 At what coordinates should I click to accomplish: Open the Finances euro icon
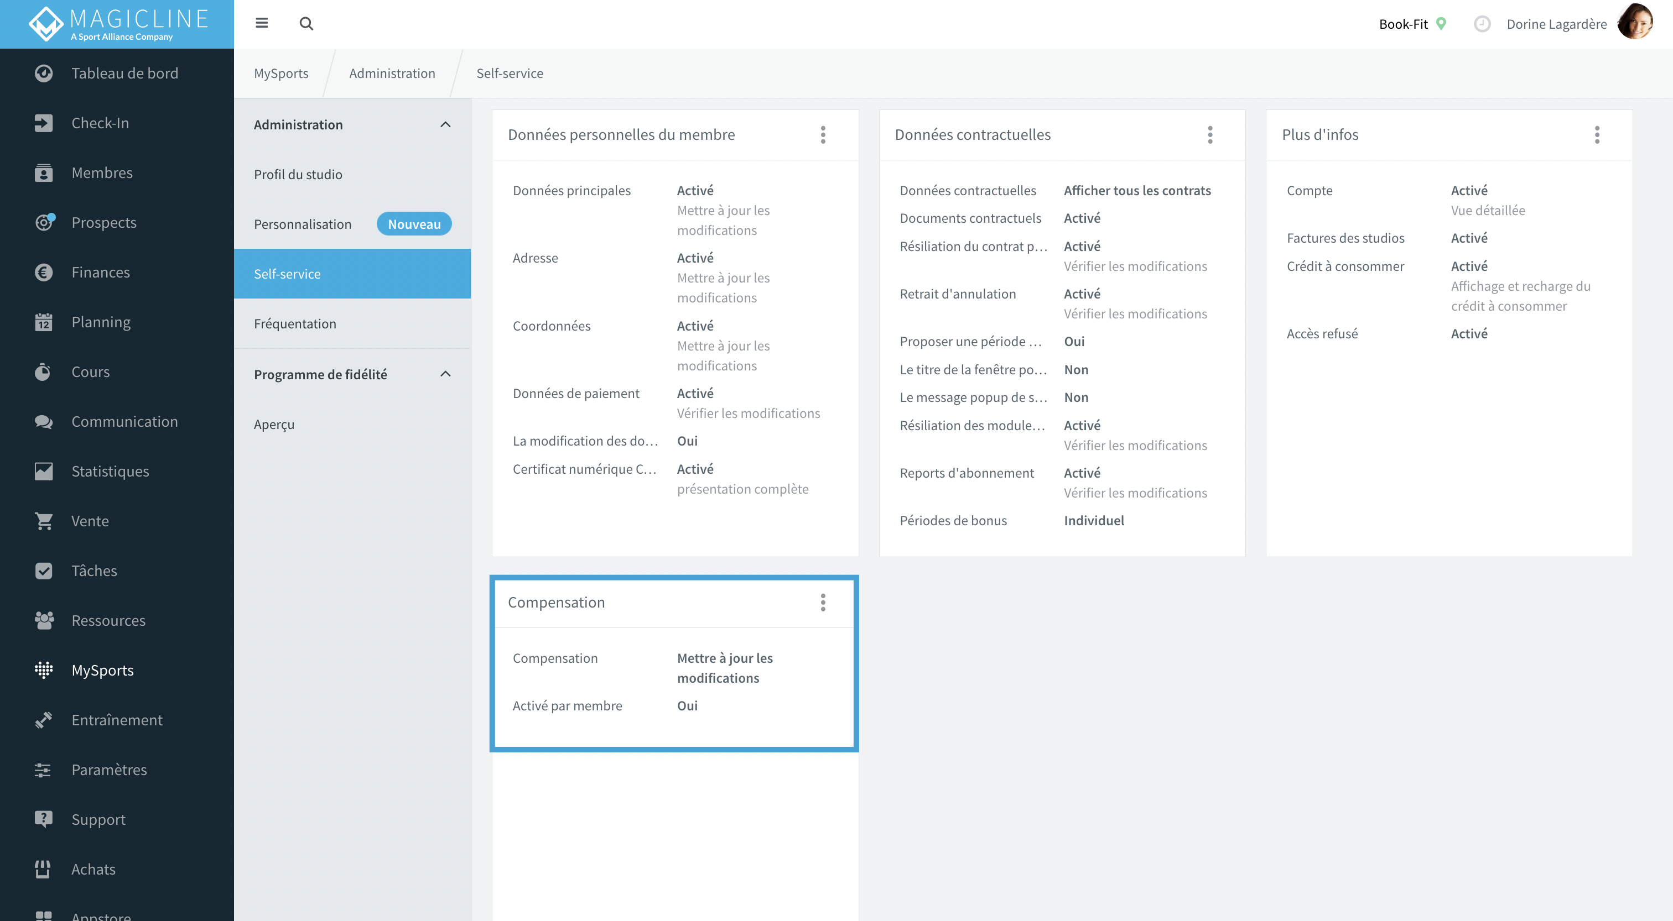(x=44, y=272)
